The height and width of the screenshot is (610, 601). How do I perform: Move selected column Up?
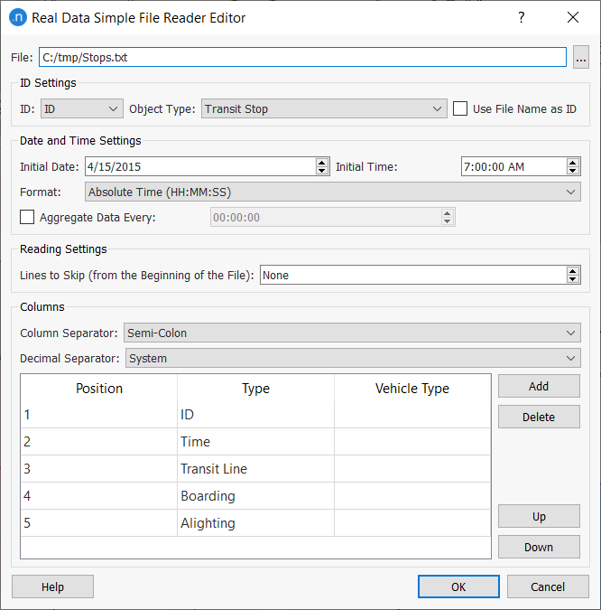(539, 516)
